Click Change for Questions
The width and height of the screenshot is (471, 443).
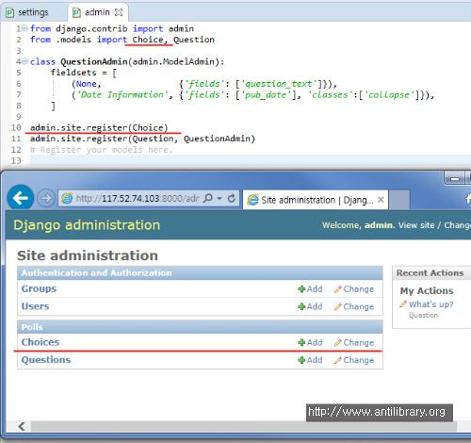[x=354, y=360]
